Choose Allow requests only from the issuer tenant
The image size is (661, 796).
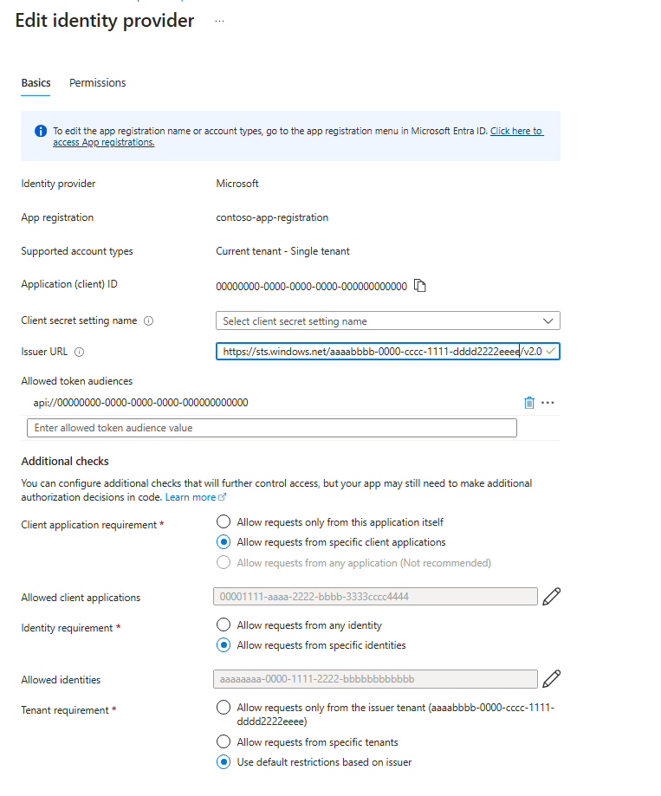(x=224, y=707)
